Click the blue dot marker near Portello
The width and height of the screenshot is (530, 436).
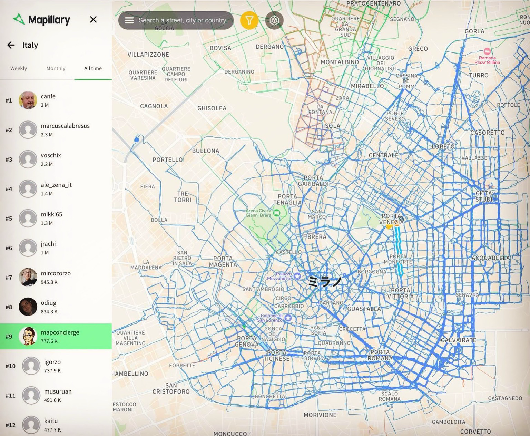click(x=137, y=139)
